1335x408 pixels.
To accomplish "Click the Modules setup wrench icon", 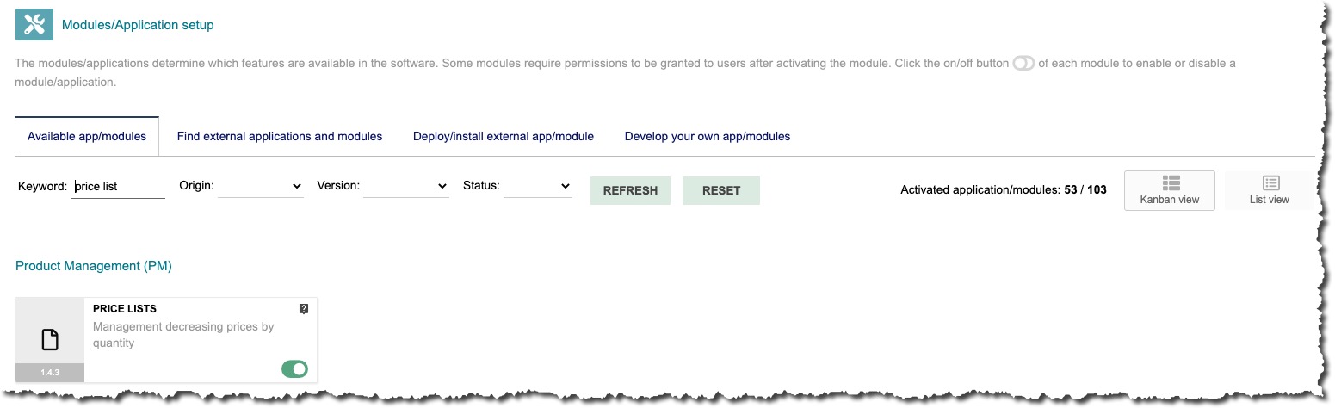I will coord(34,24).
